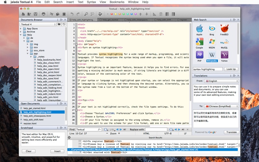Click the Undo arrow icon
The height and width of the screenshot is (162, 259).
[x=72, y=14]
